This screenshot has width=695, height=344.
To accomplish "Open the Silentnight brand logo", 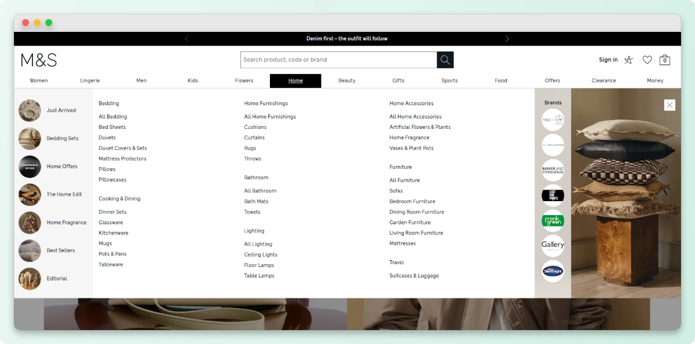I will pyautogui.click(x=553, y=271).
